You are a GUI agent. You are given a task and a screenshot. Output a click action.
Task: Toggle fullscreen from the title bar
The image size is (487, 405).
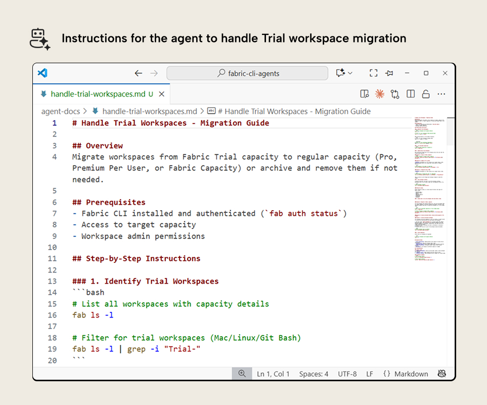(x=373, y=73)
